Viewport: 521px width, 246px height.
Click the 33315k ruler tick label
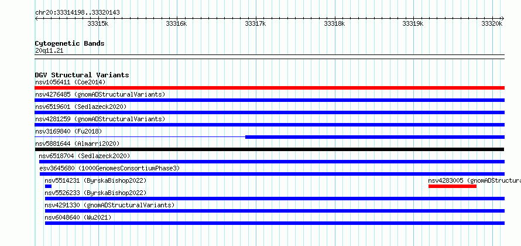[98, 23]
